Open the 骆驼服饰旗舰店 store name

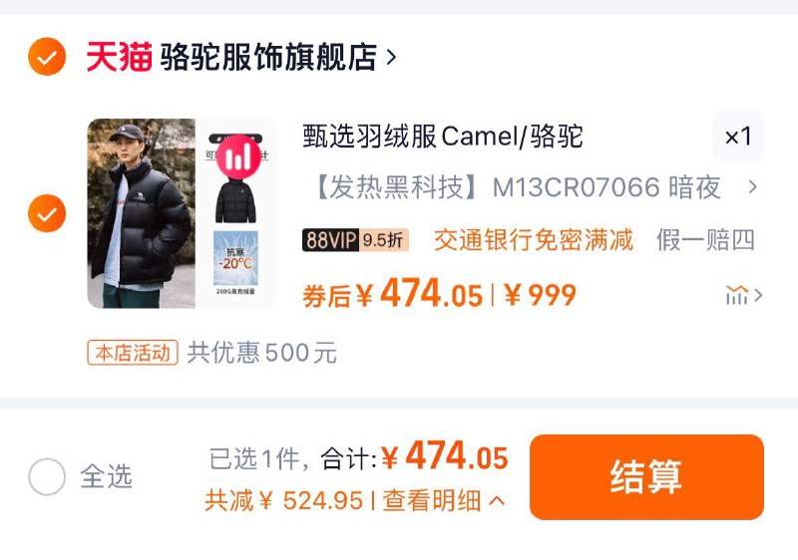(x=268, y=57)
